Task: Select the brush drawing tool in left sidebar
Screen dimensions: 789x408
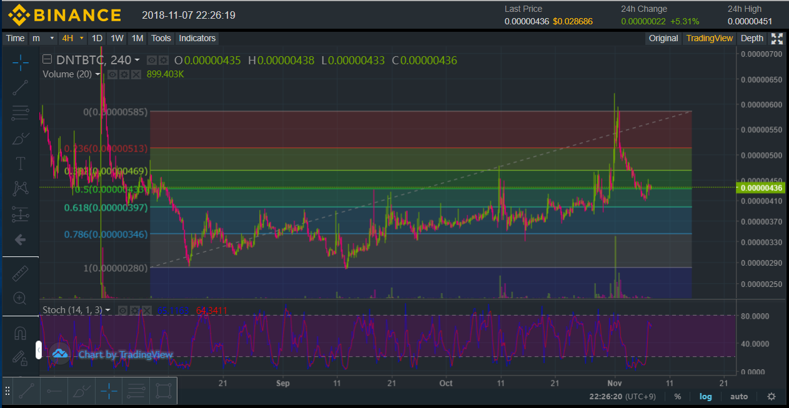Action: (x=20, y=138)
